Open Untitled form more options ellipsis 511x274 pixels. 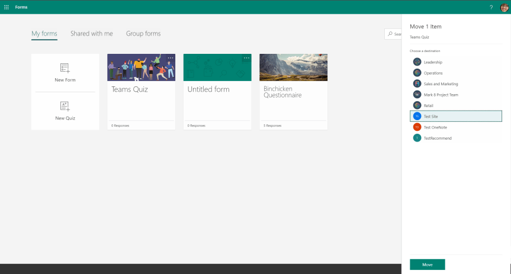point(246,58)
